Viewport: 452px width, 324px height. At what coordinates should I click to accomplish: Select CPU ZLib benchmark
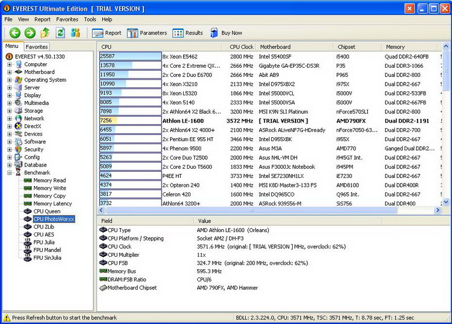coord(44,227)
